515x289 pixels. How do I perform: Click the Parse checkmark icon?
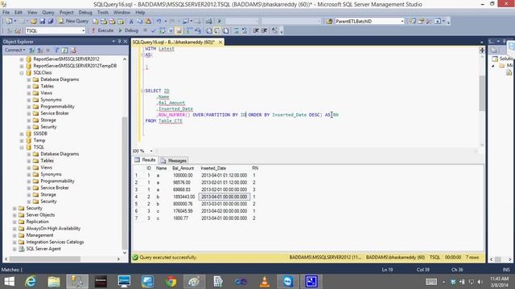pos(154,31)
